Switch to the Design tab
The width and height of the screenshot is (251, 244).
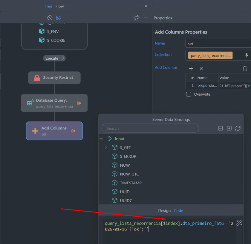point(164,211)
